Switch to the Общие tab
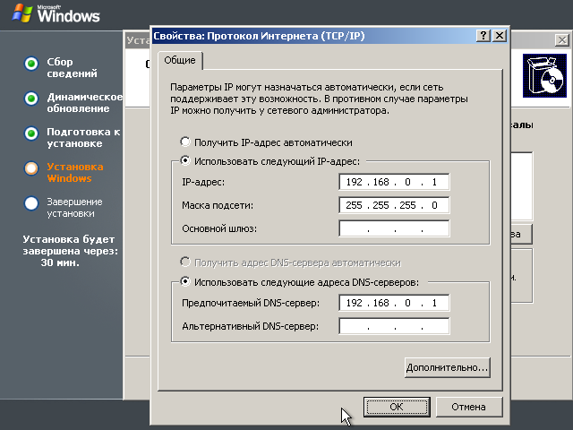This screenshot has height=430, width=573. pos(180,60)
